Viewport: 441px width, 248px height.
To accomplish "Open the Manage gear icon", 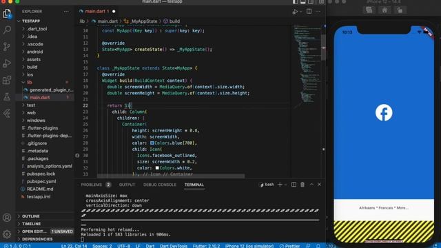I will (7, 234).
